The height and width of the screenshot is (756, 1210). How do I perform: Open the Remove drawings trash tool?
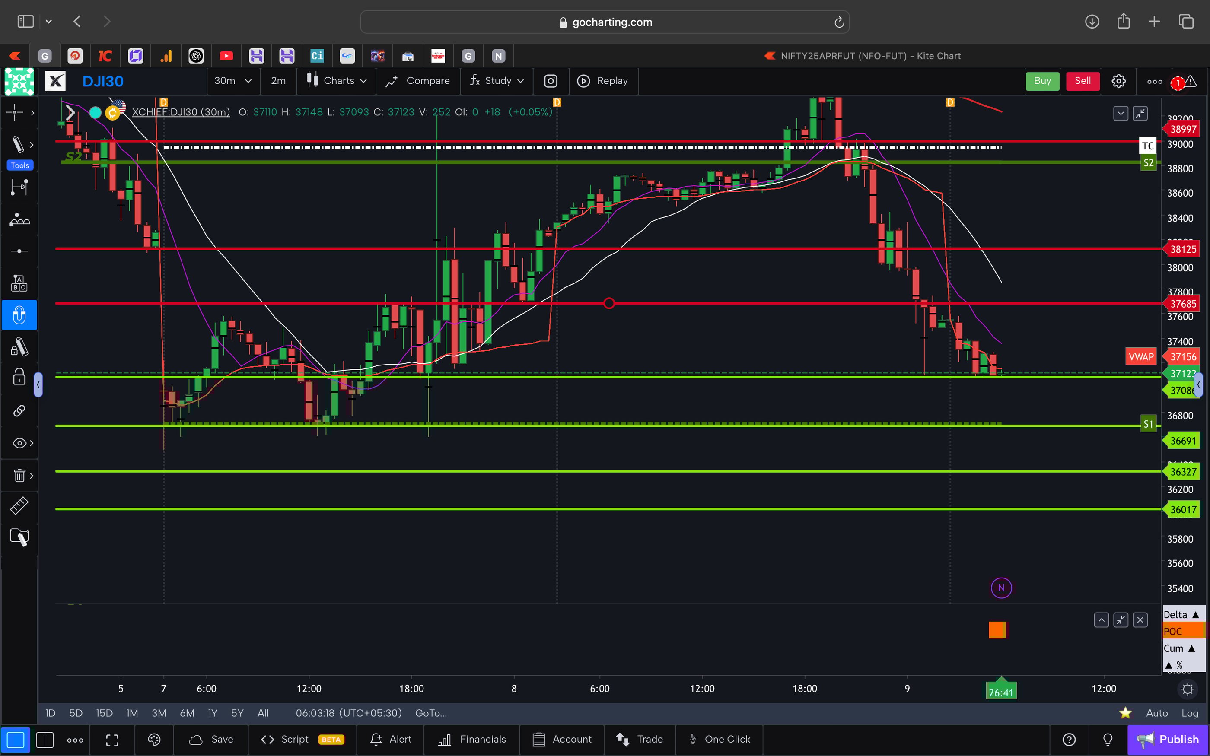19,475
